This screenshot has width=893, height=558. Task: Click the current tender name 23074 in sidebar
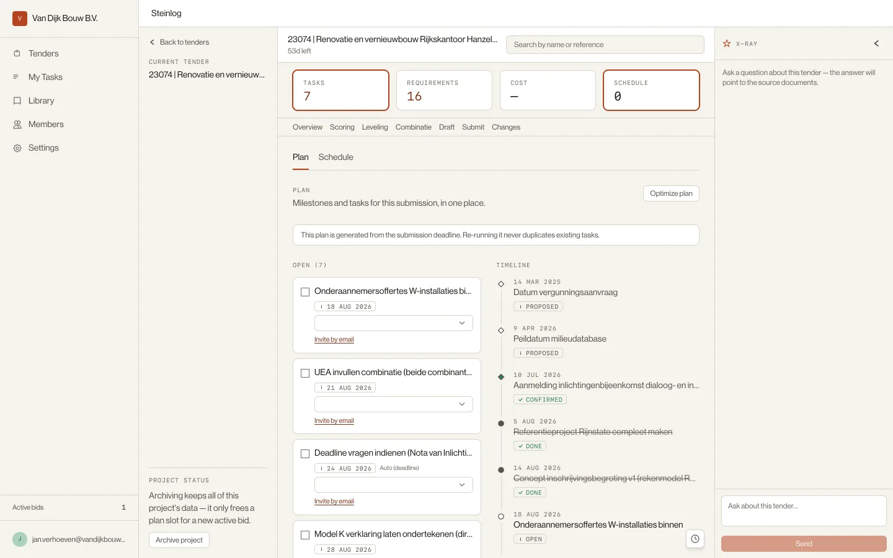(207, 74)
